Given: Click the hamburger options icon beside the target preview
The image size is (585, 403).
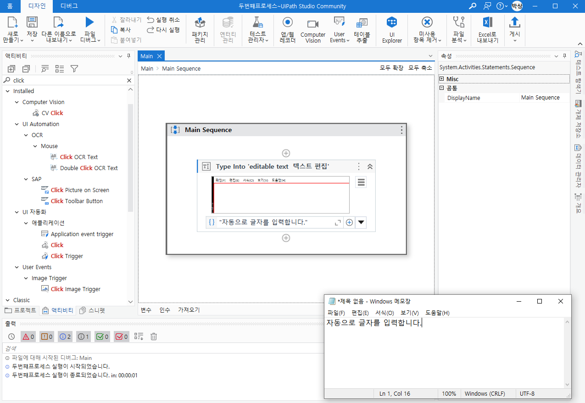Looking at the screenshot, I should (361, 182).
